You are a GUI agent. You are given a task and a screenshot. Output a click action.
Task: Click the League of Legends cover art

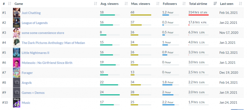coord(17,23)
